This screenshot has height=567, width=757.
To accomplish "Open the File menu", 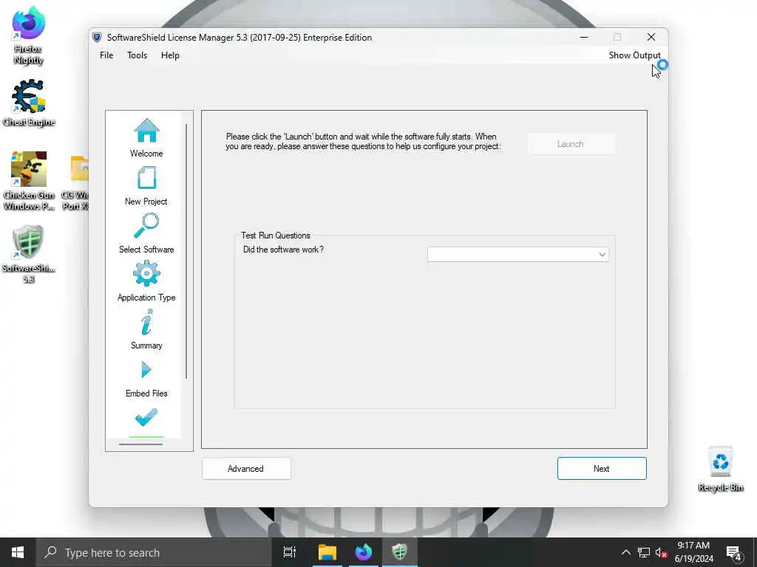I will [x=106, y=55].
